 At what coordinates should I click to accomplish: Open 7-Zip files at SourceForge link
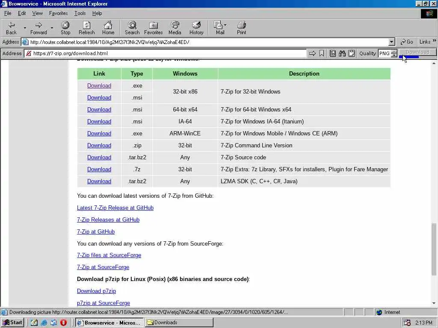109,255
